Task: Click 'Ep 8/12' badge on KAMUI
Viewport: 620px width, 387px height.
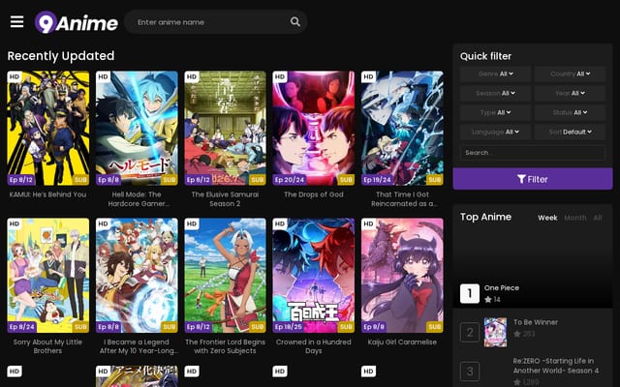Action: [21, 180]
